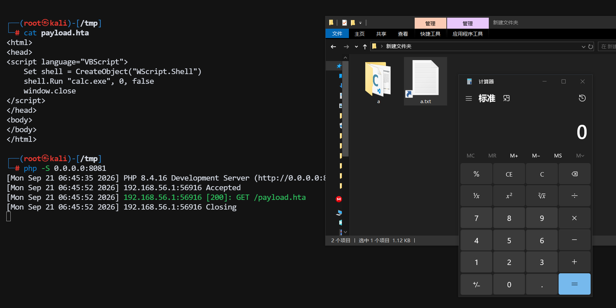
Task: Click the MR memory recall button
Action: coord(492,156)
